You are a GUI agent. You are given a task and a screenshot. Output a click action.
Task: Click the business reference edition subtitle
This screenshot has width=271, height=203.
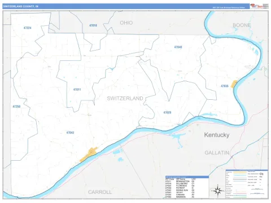pos(229,8)
